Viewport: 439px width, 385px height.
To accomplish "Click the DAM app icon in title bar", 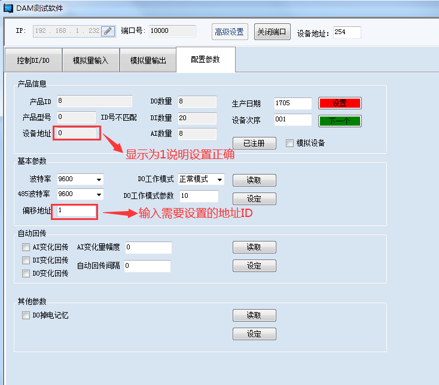I will 8,8.
